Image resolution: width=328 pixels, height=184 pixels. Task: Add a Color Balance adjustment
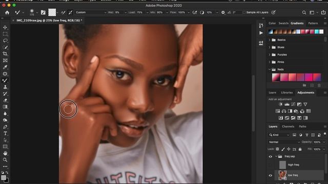tap(283, 111)
